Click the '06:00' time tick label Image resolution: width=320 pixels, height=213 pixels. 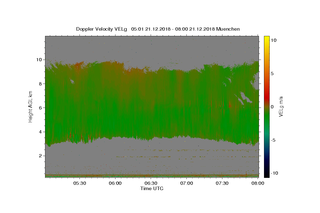point(115,183)
